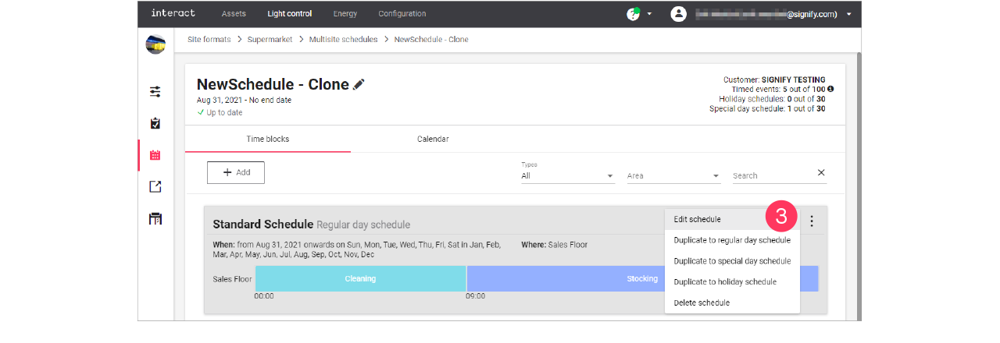Open the Standard Schedule three-dot menu
This screenshot has height=343, width=1000.
coord(812,221)
